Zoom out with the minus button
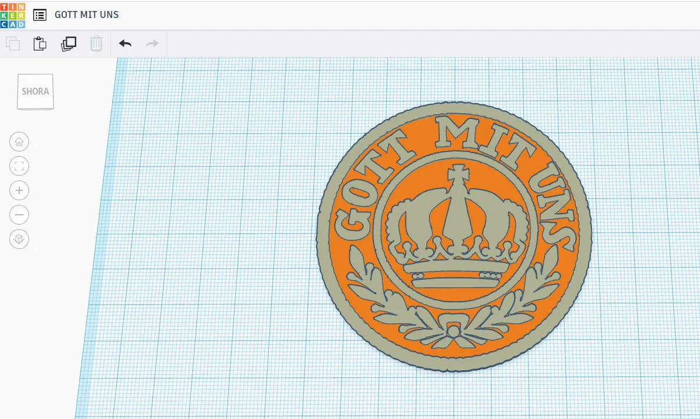The width and height of the screenshot is (700, 419). pyautogui.click(x=19, y=215)
